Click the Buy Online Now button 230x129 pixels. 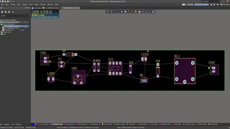[x=202, y=5]
